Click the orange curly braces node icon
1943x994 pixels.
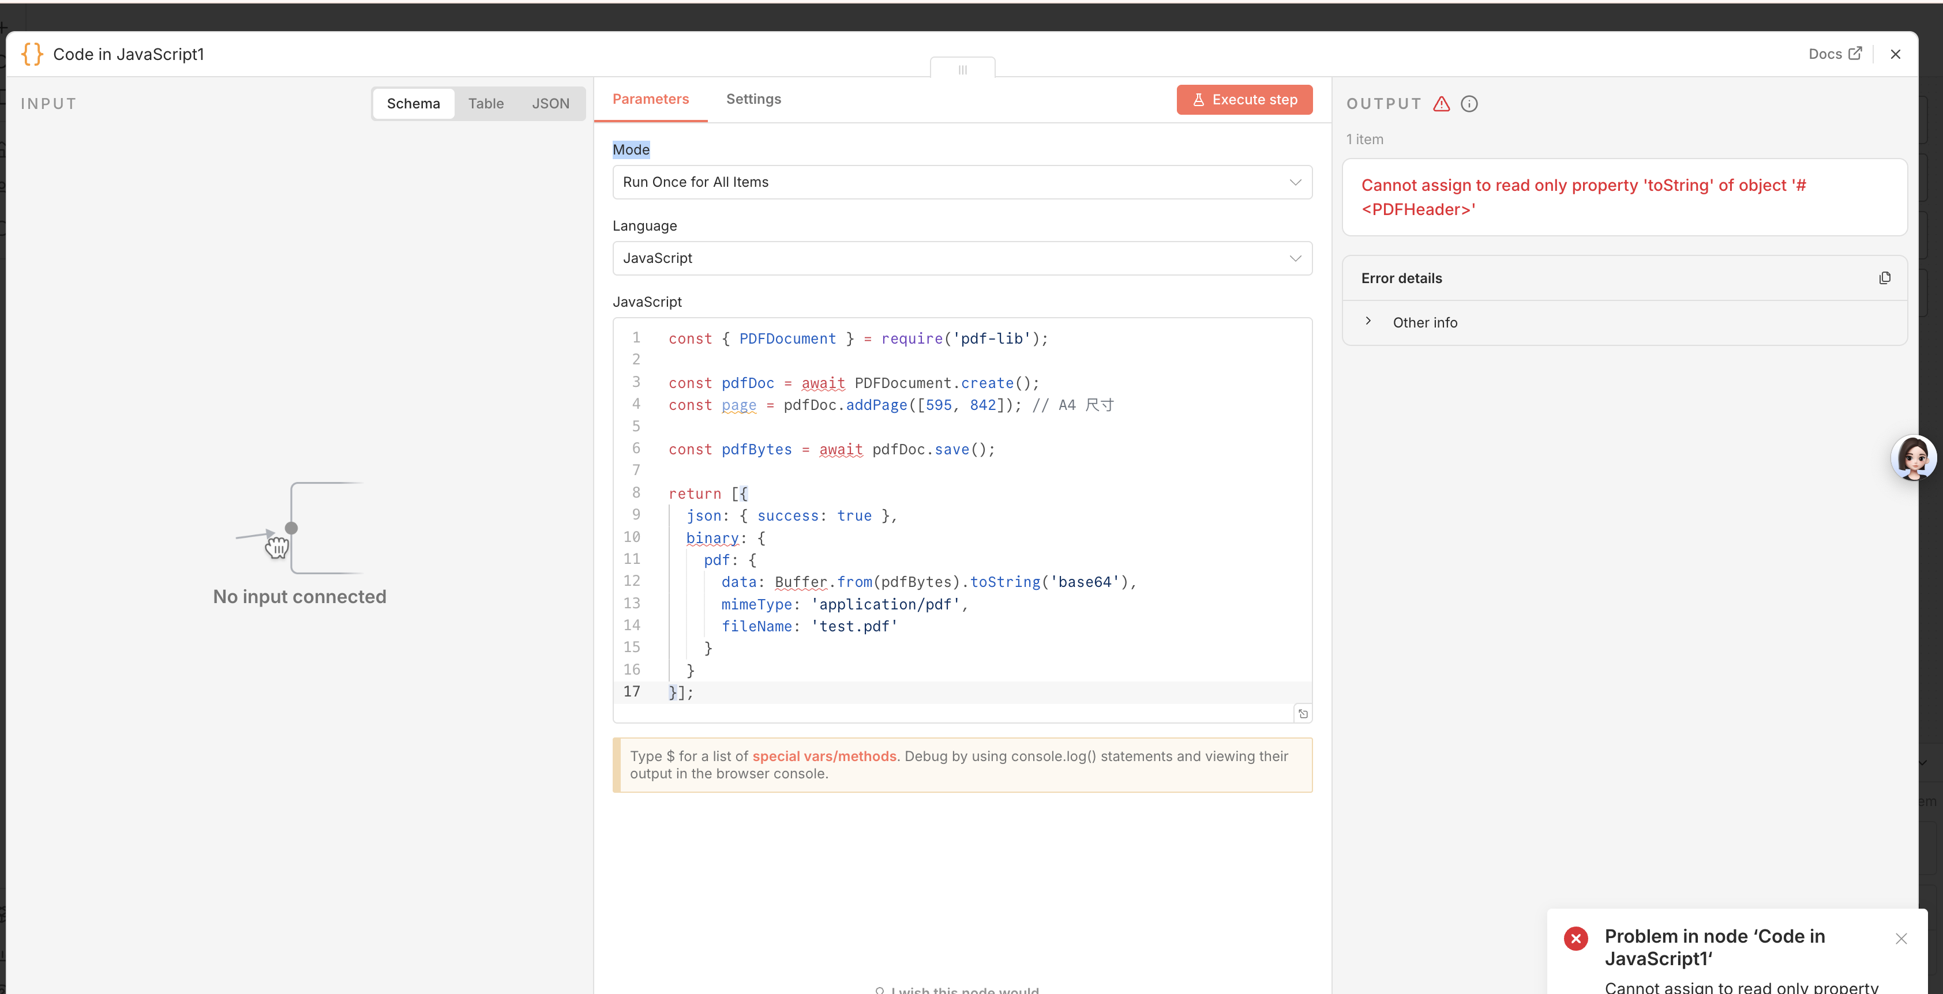click(32, 54)
